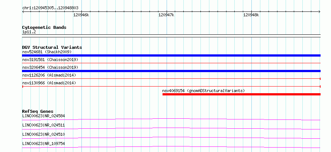Click the chr1:120945305..120948803 region label
The width and height of the screenshot is (331, 152).
50,8
